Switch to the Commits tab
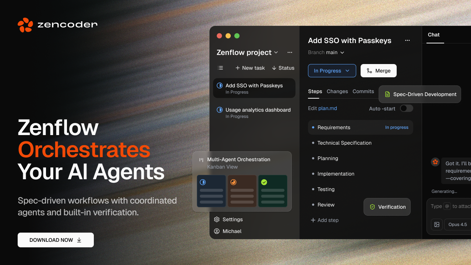Screen dimensions: 471x265 (x=363, y=92)
